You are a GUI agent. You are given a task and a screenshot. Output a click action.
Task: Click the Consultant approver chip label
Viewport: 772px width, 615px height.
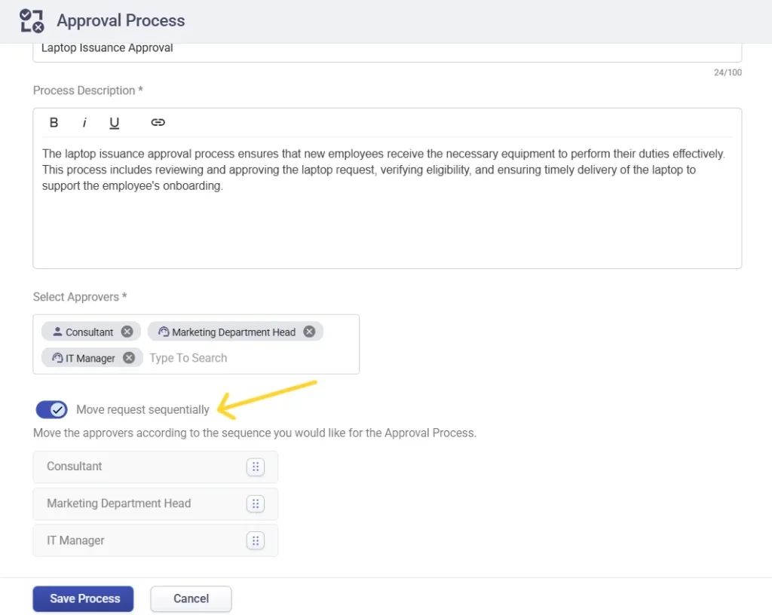point(89,332)
